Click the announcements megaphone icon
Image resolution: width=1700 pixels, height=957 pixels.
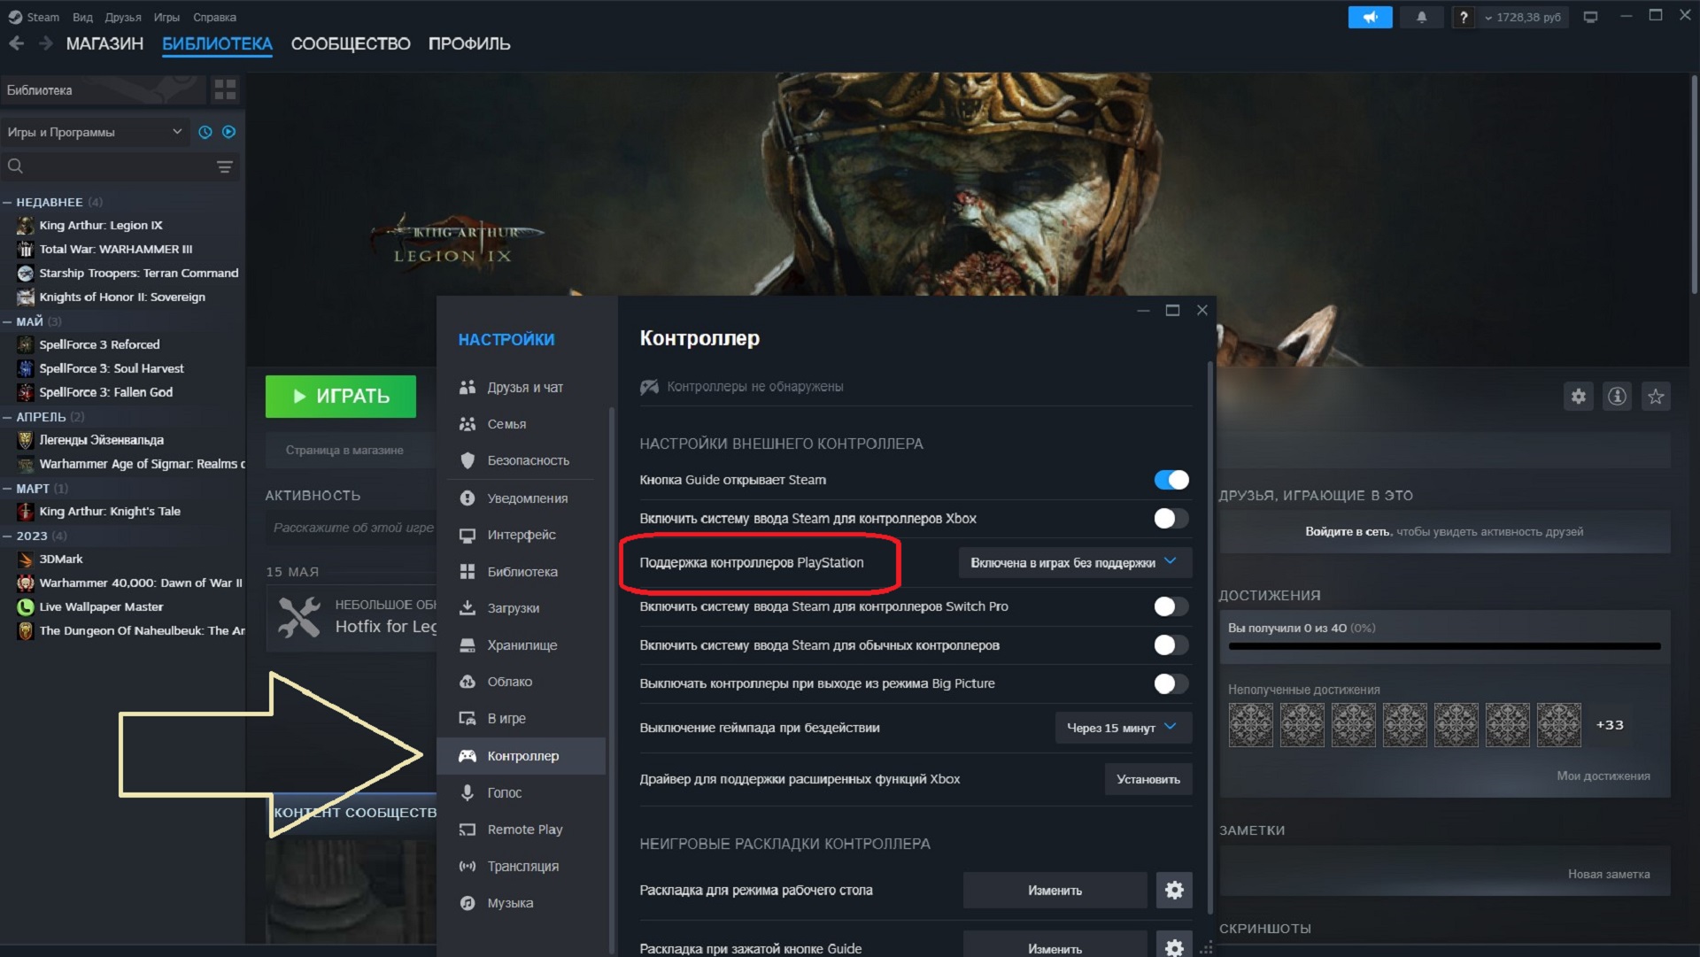click(x=1369, y=17)
